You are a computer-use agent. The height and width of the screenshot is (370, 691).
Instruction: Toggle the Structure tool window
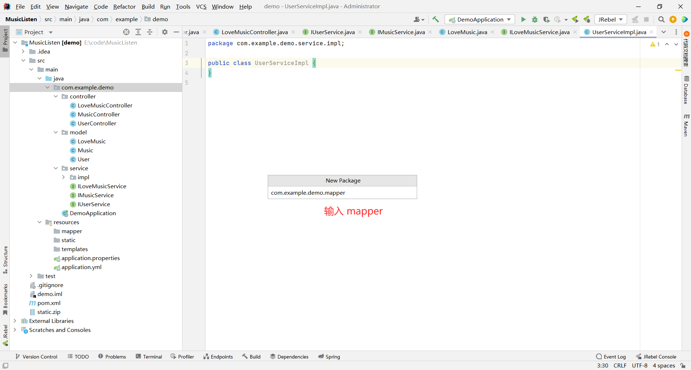pyautogui.click(x=5, y=260)
